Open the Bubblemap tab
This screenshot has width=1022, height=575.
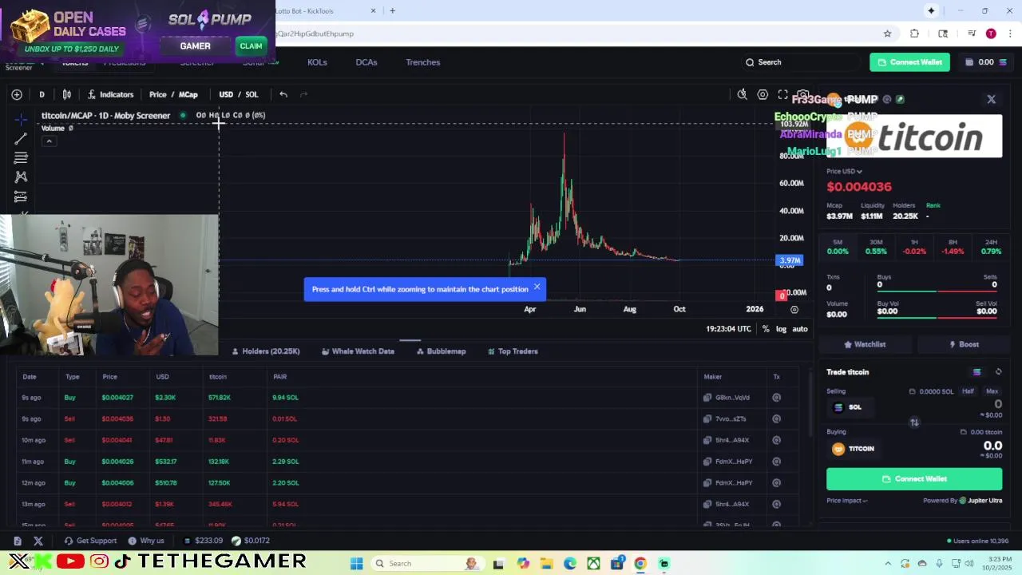441,351
